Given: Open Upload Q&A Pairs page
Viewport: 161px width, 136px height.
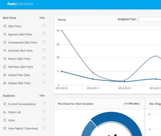Looking at the screenshot, I should [x=19, y=83].
